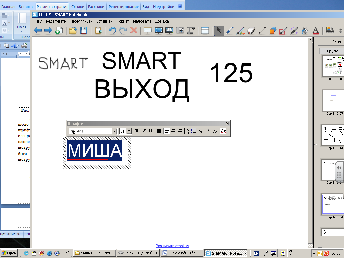Switch to full screen view monitor icon
The width and height of the screenshot is (344, 258).
(x=159, y=30)
